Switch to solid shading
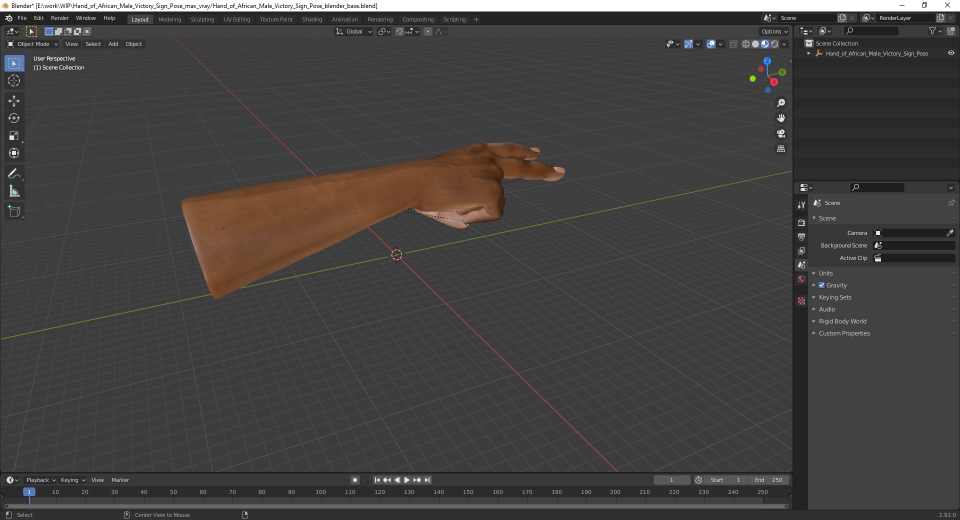This screenshot has width=960, height=520. coord(755,44)
